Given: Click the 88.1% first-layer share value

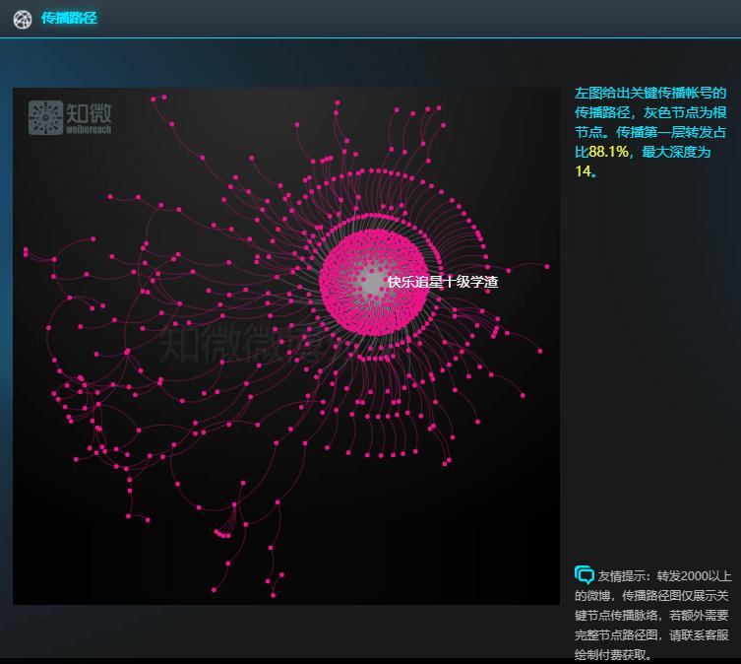Looking at the screenshot, I should point(609,152).
